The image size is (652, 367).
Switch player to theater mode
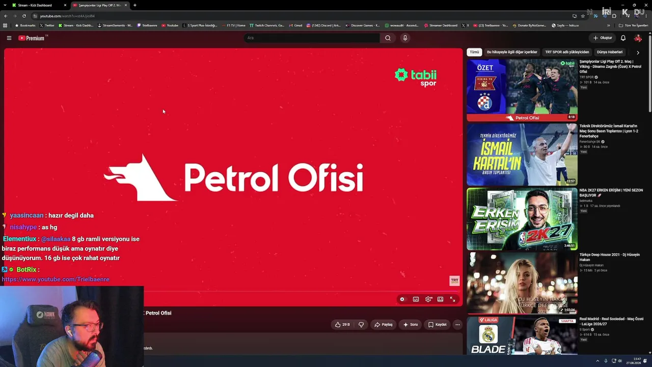(x=440, y=299)
